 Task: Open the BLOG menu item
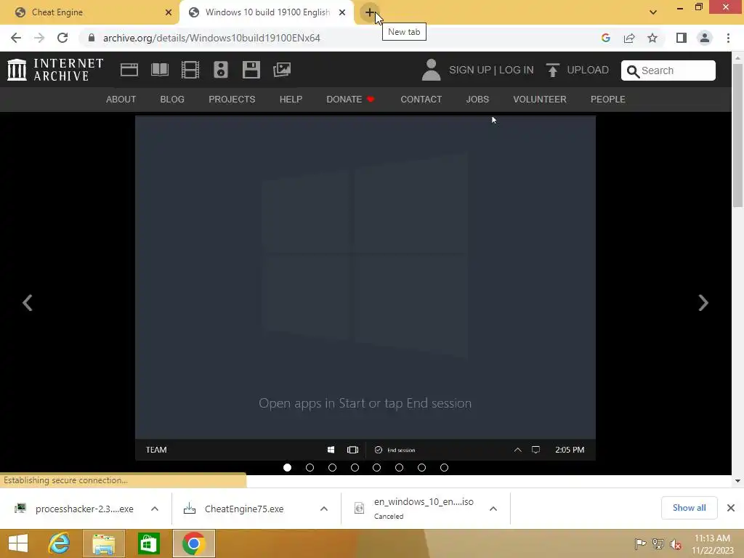tap(172, 99)
